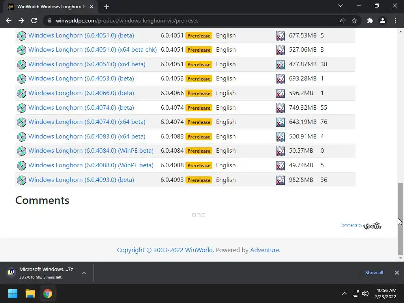404x303 pixels.
Task: Click the 50.57MB size value
Action: click(x=301, y=151)
